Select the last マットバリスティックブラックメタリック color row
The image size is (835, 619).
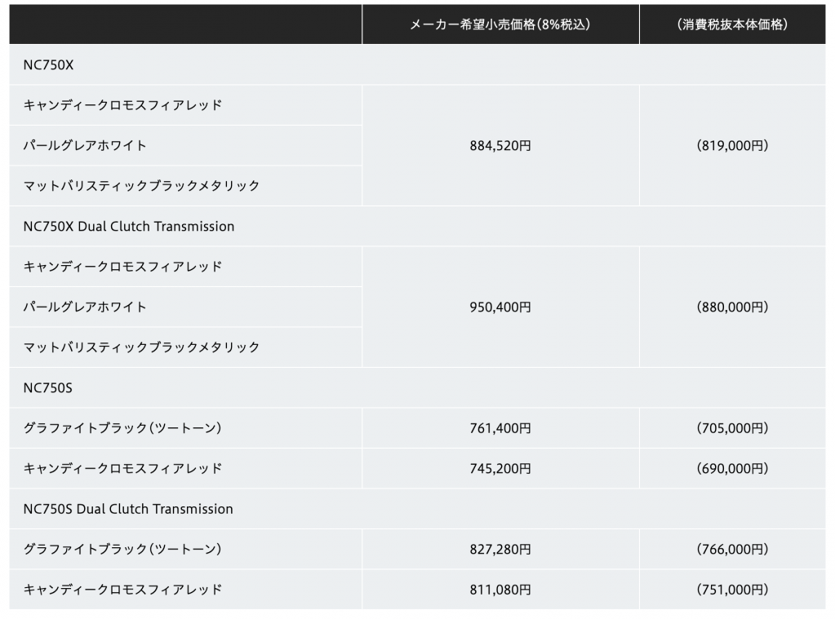(x=142, y=347)
